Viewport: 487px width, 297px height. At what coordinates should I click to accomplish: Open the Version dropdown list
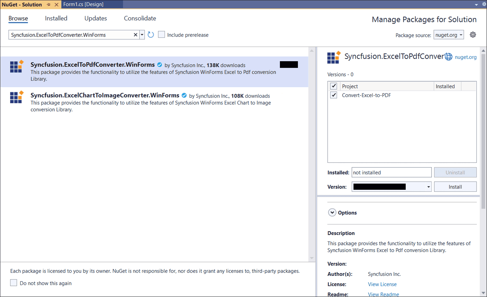[428, 187]
